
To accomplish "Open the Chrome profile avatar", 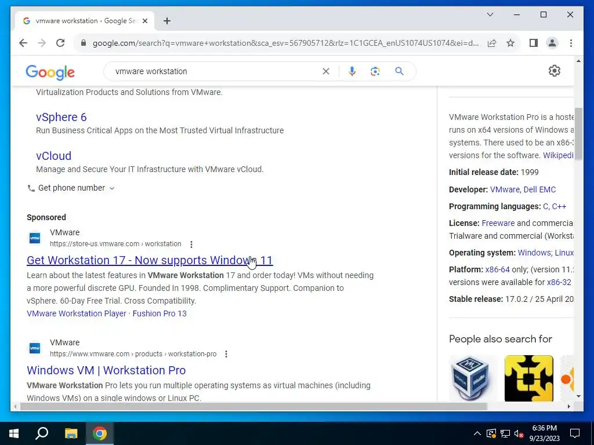I will [x=552, y=43].
